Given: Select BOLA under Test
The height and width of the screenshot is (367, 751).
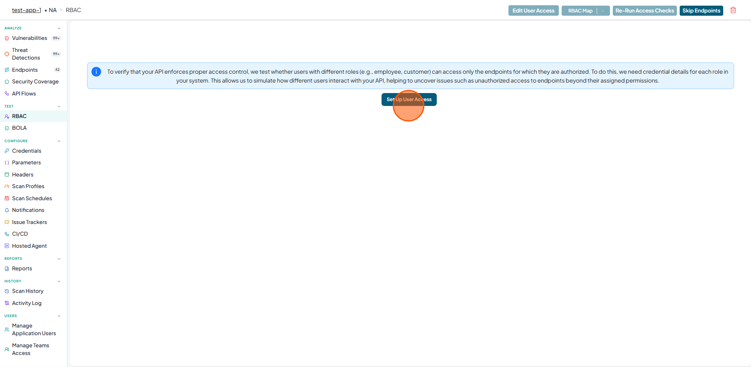Looking at the screenshot, I should [x=19, y=128].
